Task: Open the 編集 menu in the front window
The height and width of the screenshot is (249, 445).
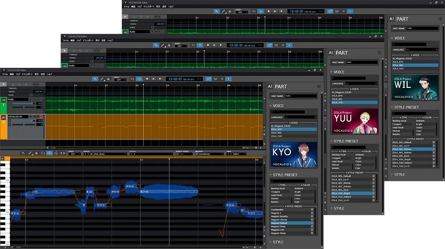Action: click(x=12, y=74)
